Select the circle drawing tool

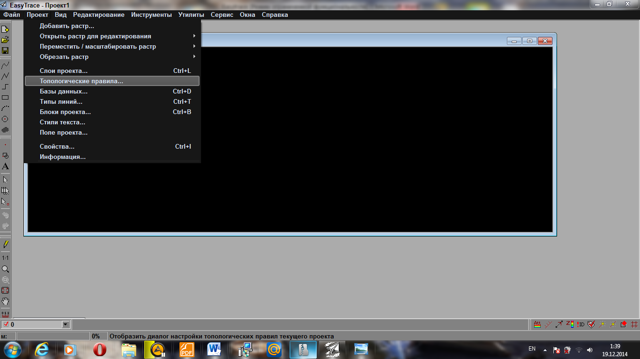click(5, 119)
